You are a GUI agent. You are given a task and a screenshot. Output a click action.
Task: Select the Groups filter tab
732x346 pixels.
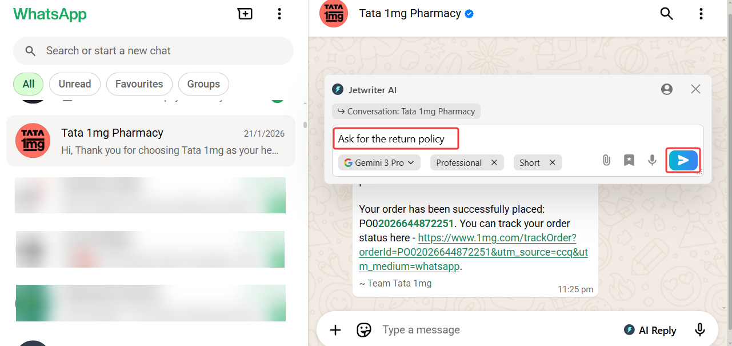203,84
